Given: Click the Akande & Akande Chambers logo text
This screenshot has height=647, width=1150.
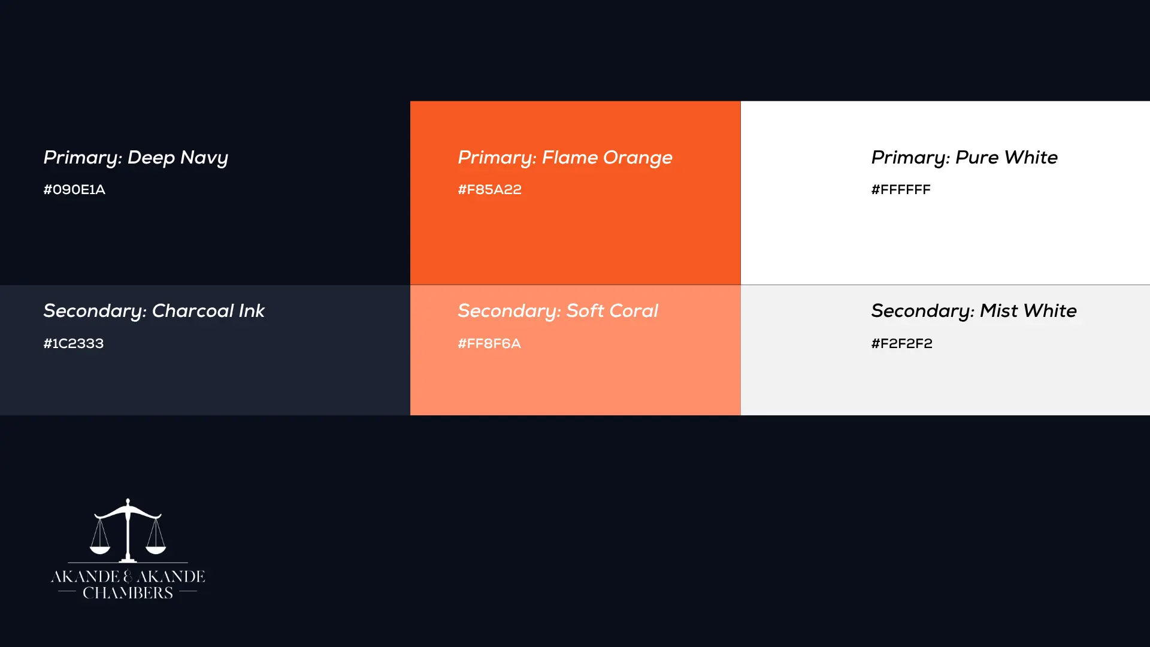Looking at the screenshot, I should point(128,584).
